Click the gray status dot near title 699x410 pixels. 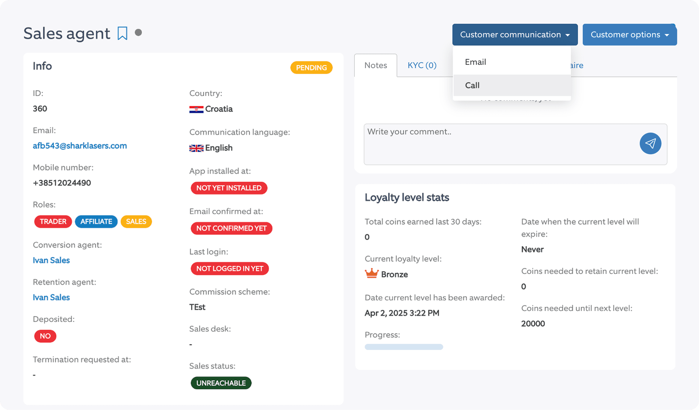coord(138,32)
